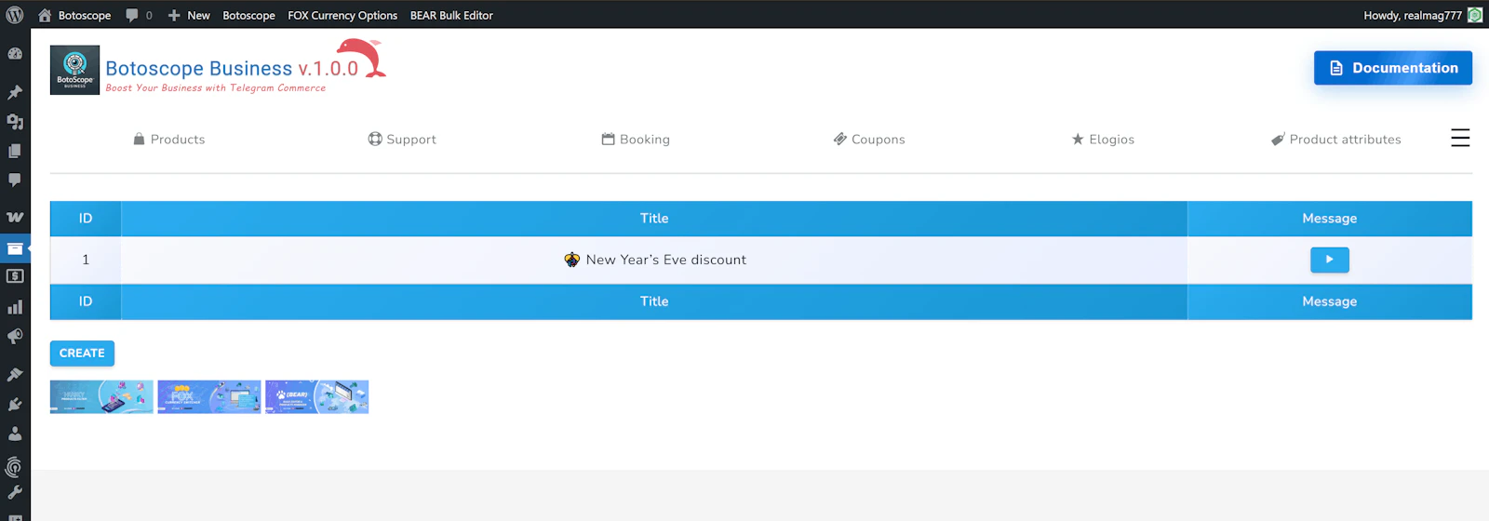Image resolution: width=1489 pixels, height=521 pixels.
Task: Open the Payments dollar sidebar icon
Action: tap(15, 276)
